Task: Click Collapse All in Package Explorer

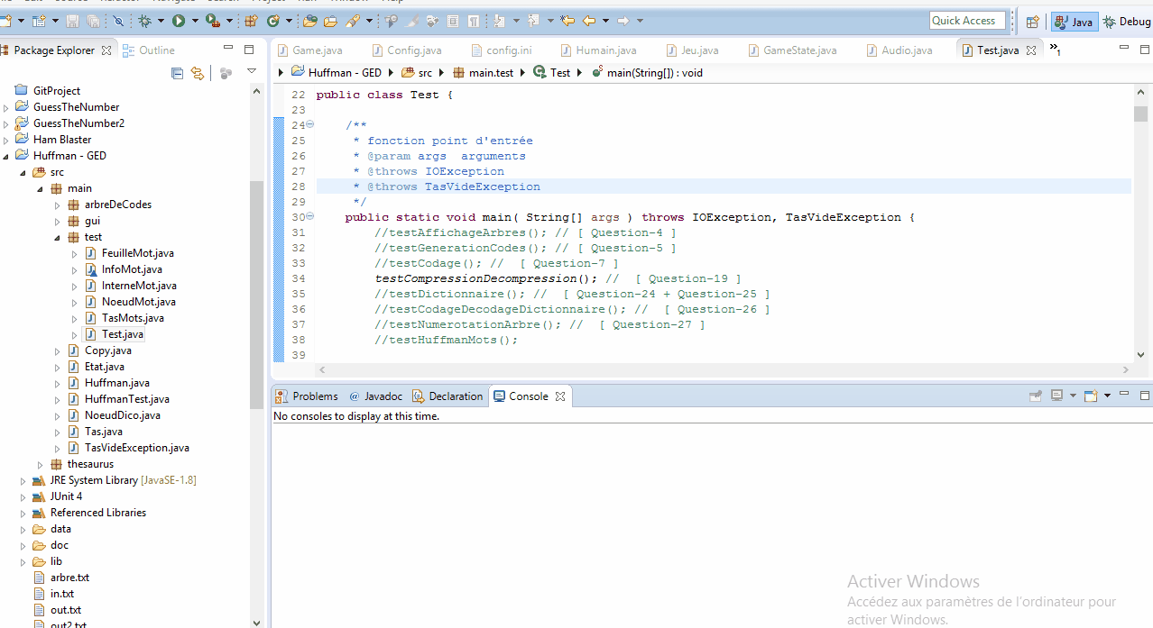Action: pyautogui.click(x=178, y=73)
